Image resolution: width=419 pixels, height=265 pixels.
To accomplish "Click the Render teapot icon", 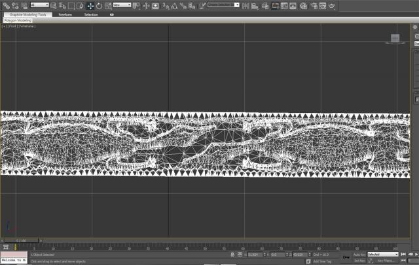I will [332, 5].
